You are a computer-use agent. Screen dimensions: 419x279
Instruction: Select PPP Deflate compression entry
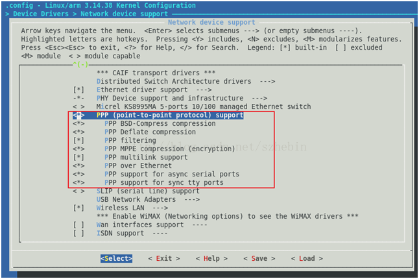point(150,132)
